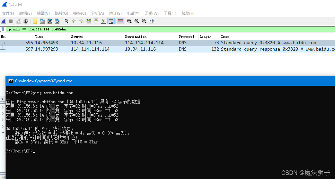The height and width of the screenshot is (179, 335).
Task: Open the 统计(S) menu
Action: [x=115, y=13]
